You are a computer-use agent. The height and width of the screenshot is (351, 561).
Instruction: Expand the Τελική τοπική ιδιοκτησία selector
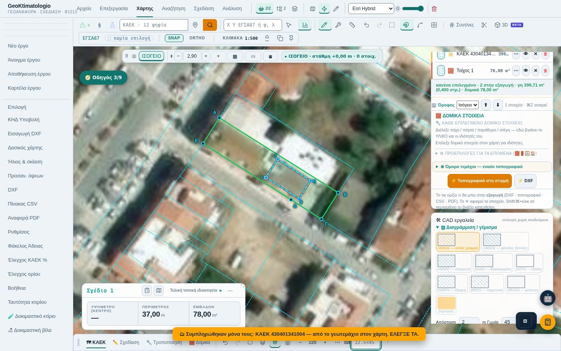[x=196, y=291]
